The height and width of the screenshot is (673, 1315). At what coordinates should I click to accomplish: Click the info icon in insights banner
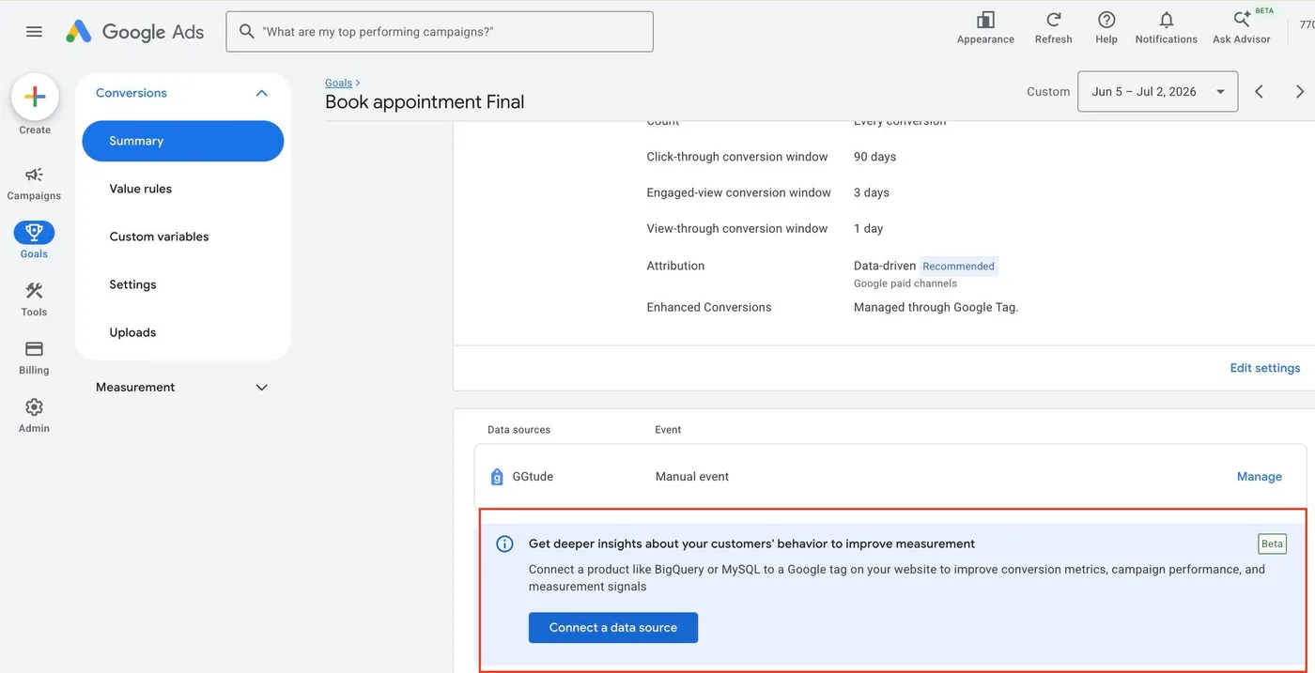504,544
